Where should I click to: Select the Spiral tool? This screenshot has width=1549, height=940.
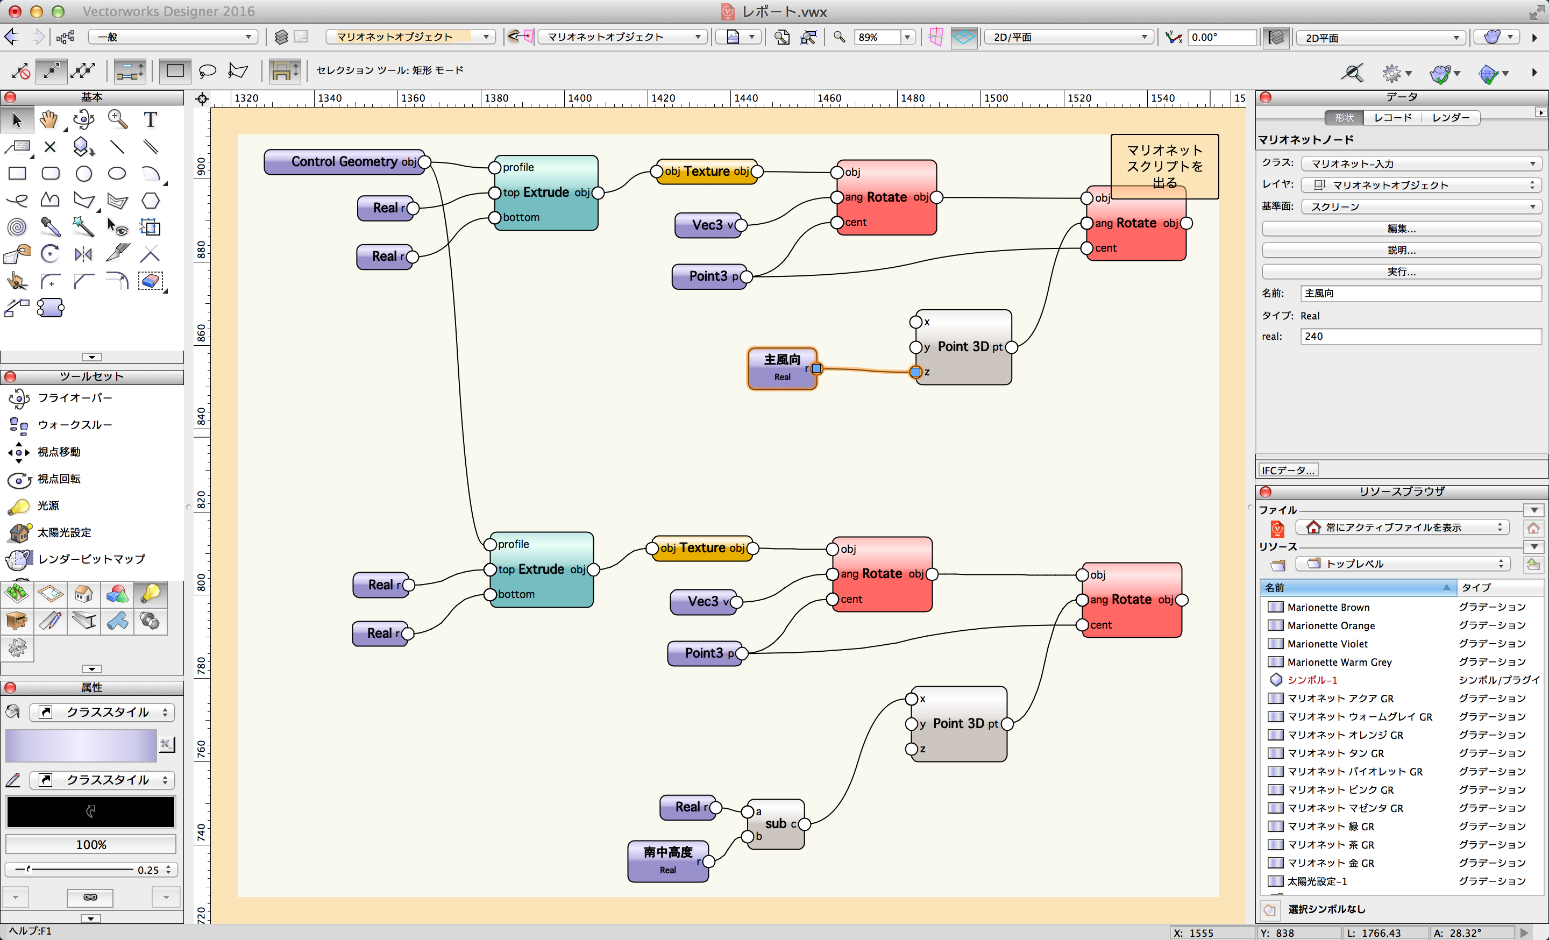[17, 227]
